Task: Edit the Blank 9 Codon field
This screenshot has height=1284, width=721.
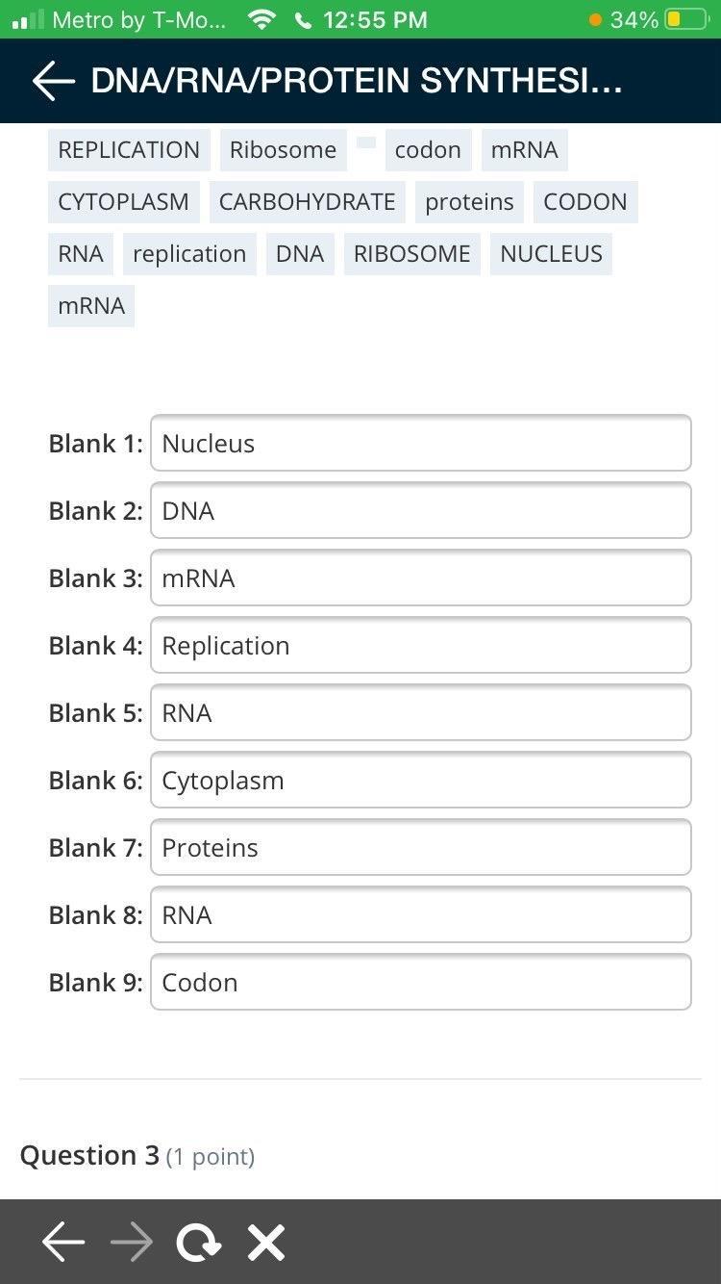Action: [420, 983]
